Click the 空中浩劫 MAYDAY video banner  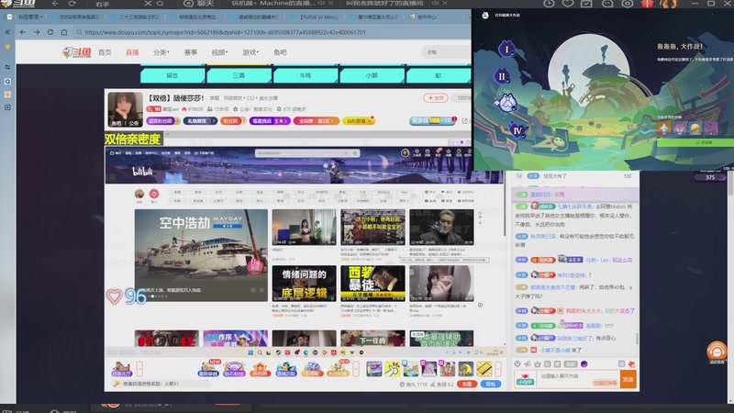point(201,255)
